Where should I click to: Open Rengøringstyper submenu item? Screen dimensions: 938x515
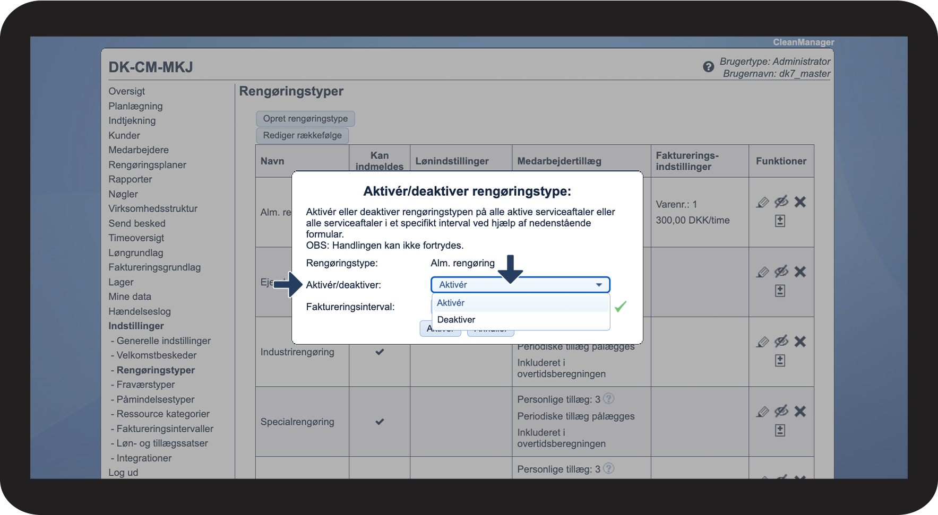pyautogui.click(x=156, y=370)
